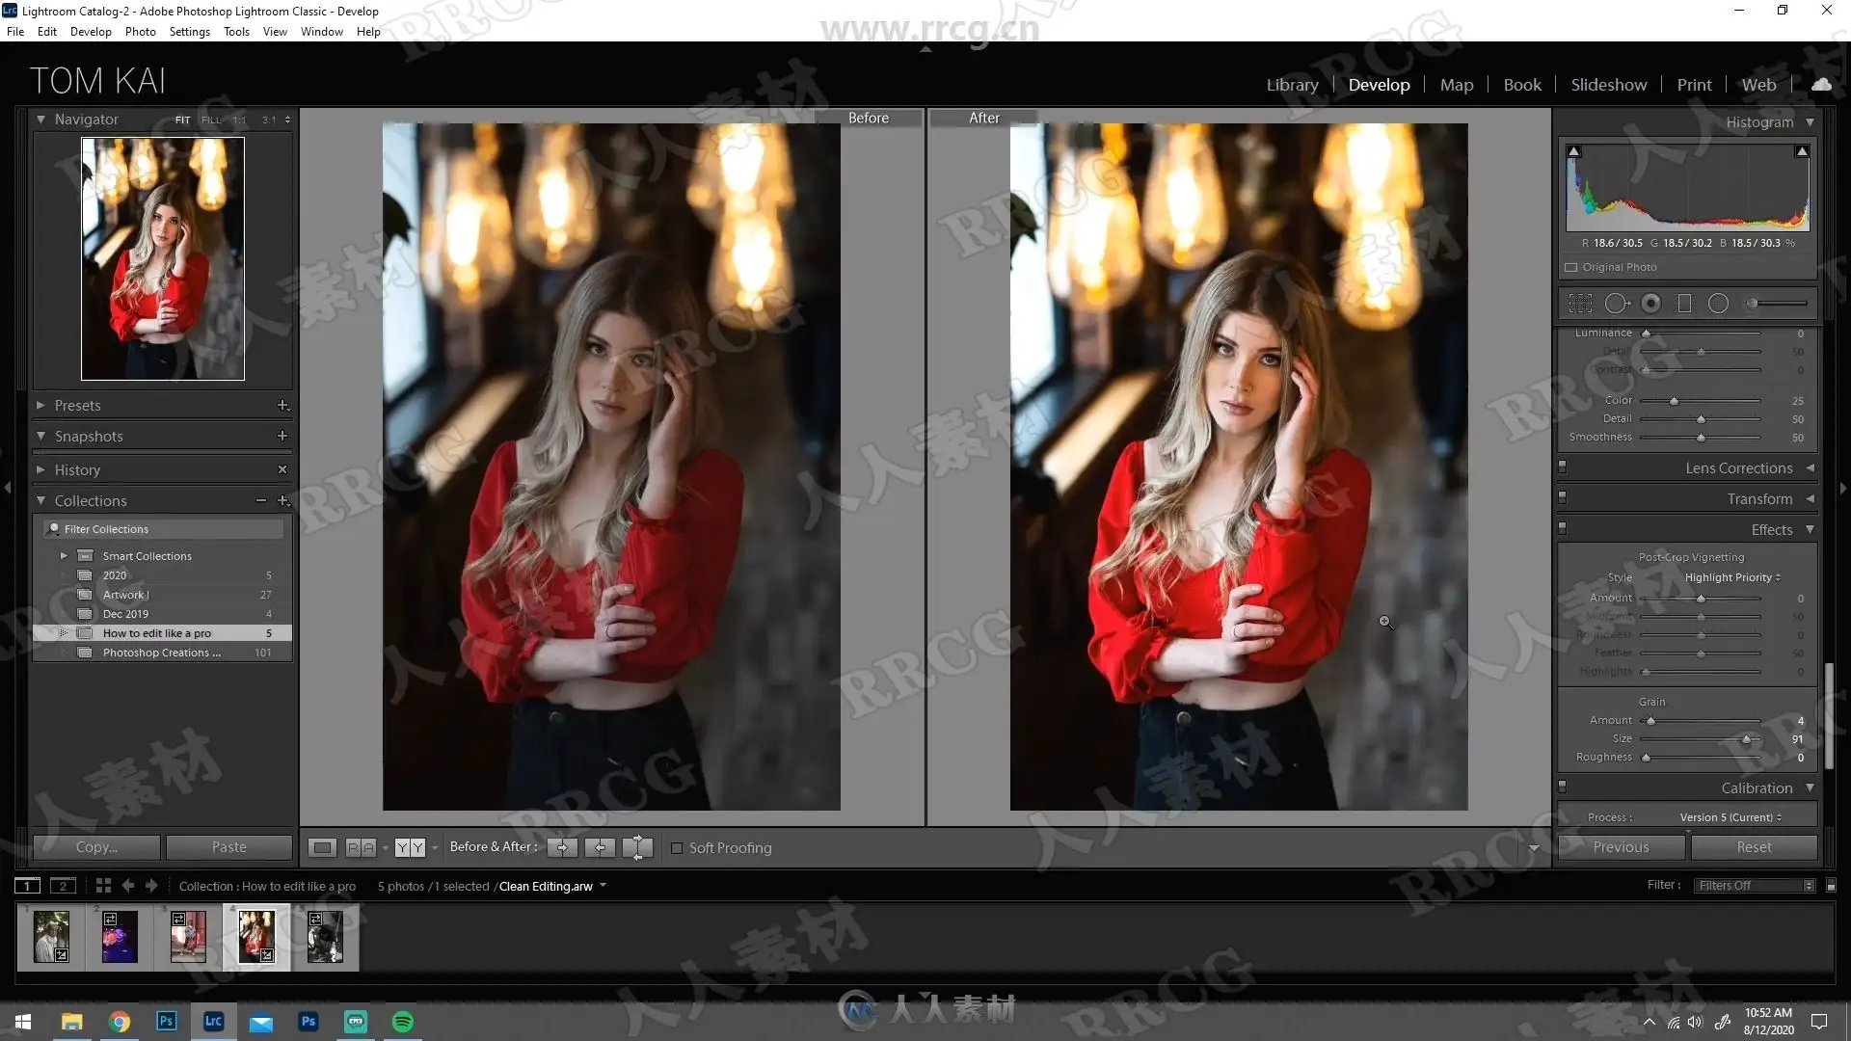
Task: Select the Radial Filter tool
Action: click(1718, 304)
